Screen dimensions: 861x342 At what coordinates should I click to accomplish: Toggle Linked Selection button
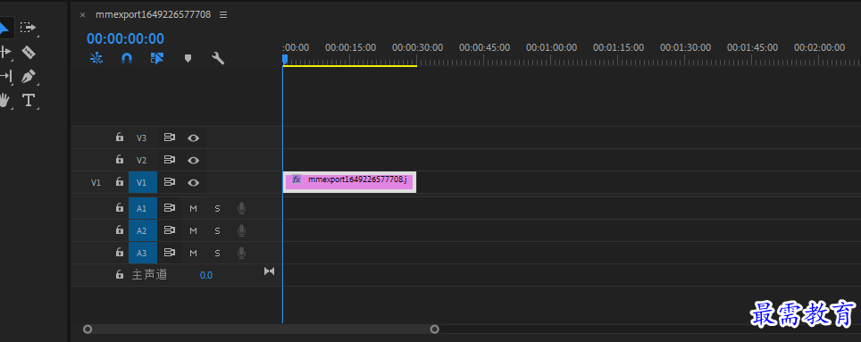click(157, 58)
